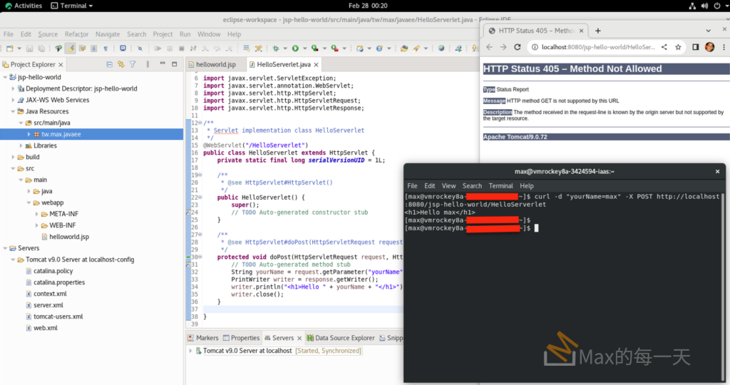Click the Debug bug icon in toolbar
730x385 pixels.
click(x=276, y=48)
